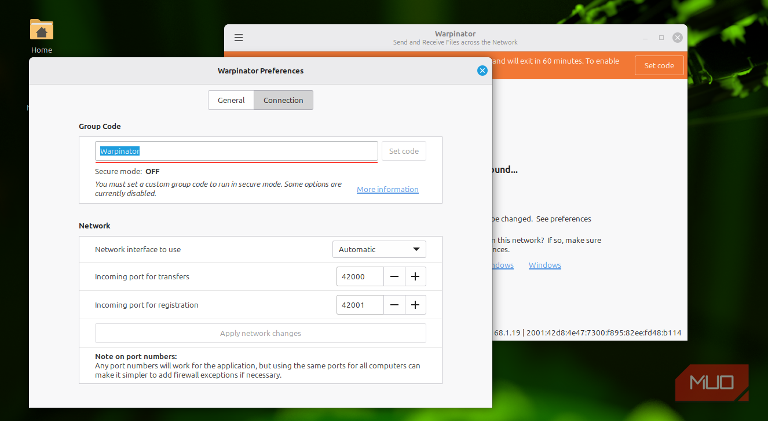
Task: Select the Connection tab
Action: pyautogui.click(x=283, y=100)
